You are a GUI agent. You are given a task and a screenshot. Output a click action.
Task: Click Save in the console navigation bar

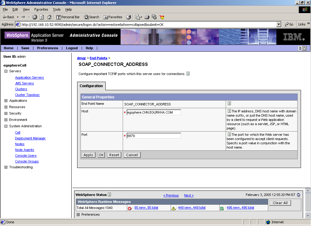pyautogui.click(x=25, y=48)
